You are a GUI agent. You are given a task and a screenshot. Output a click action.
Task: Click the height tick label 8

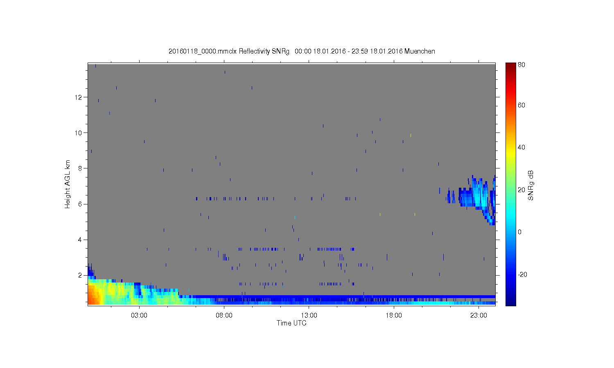81,168
